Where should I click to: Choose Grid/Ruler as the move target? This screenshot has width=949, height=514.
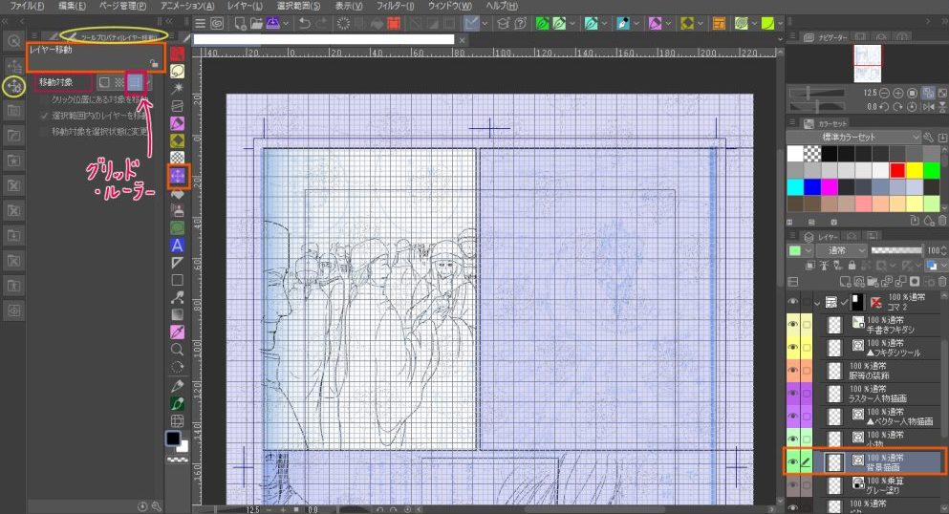(136, 83)
